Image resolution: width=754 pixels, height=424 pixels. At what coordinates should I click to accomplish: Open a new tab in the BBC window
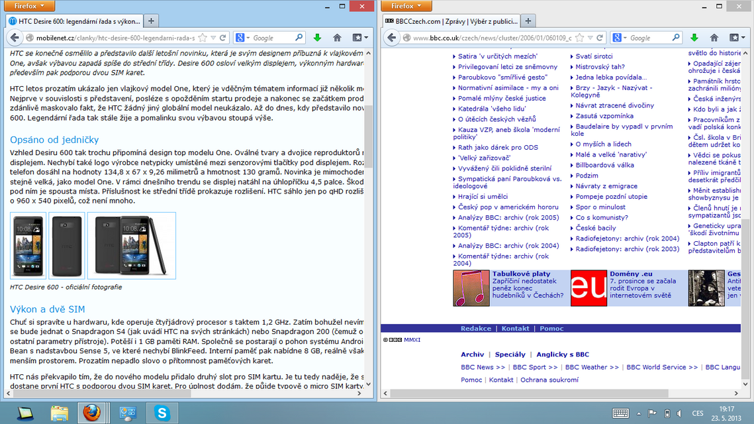pyautogui.click(x=528, y=21)
